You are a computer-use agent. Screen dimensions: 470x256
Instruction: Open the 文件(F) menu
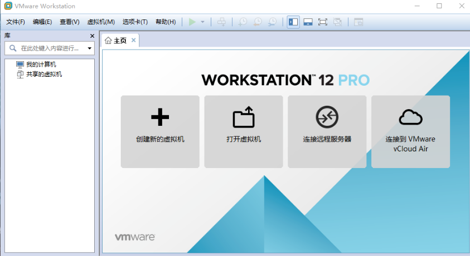tap(15, 22)
